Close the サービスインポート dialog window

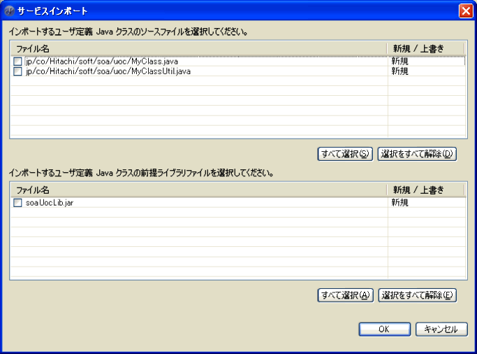(x=466, y=11)
